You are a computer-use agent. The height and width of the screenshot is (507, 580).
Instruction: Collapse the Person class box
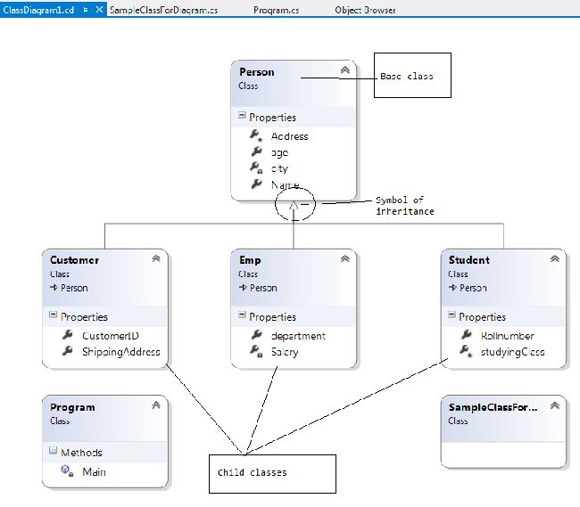(x=345, y=70)
